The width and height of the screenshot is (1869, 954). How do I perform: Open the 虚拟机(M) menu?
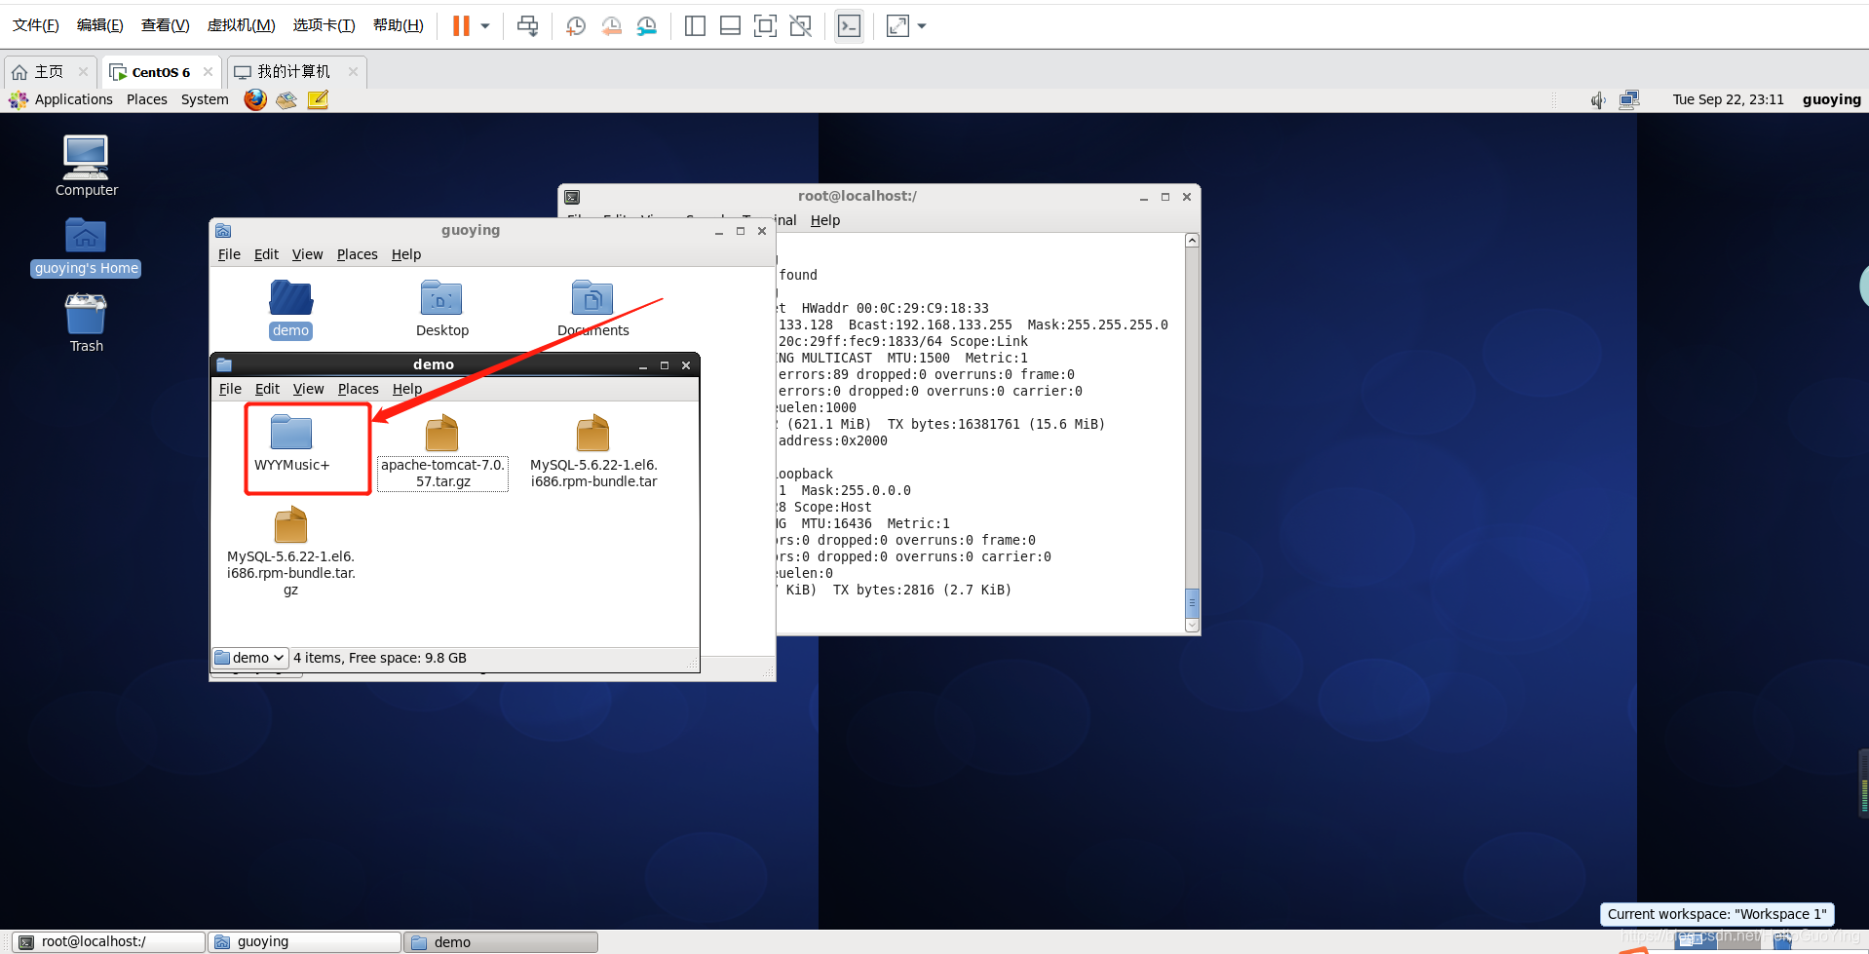click(x=241, y=25)
